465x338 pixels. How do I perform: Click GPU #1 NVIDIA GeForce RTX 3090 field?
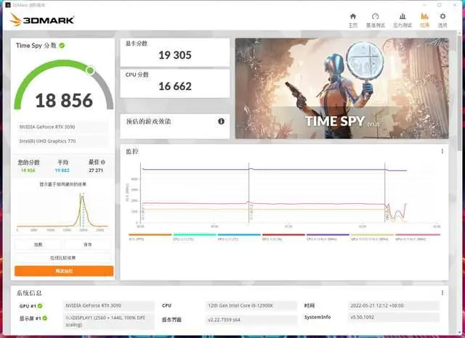[108, 305]
